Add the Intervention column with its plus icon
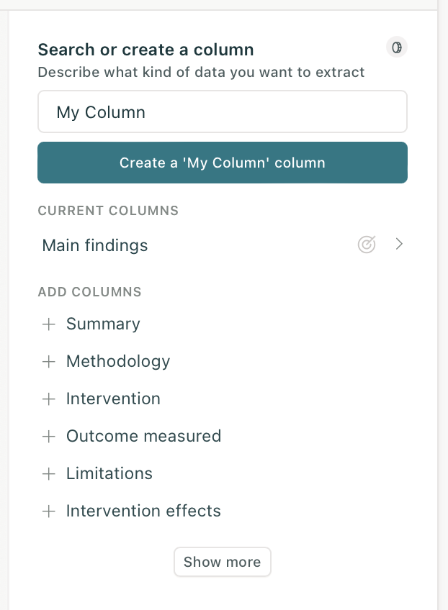Viewport: 448px width, 610px height. pos(49,399)
